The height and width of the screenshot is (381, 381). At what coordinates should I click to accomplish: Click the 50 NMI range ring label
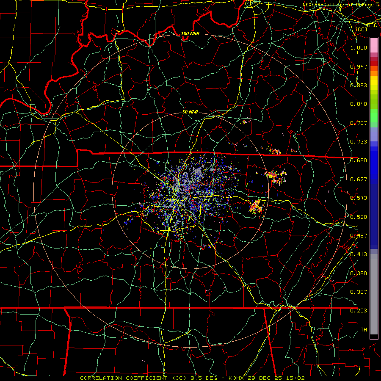pos(190,112)
